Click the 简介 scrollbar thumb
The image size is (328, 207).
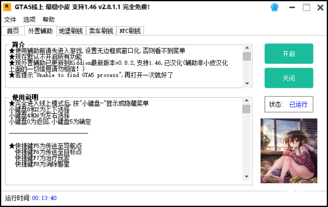coord(247,56)
